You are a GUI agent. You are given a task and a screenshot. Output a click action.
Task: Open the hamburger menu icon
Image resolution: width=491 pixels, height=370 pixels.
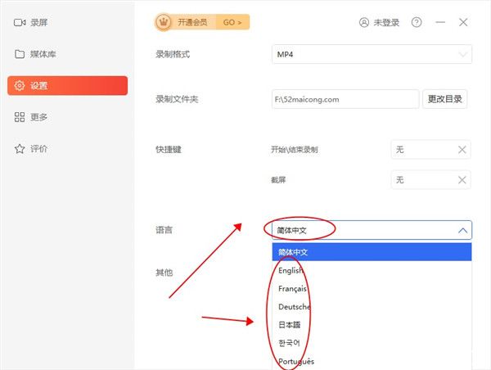point(440,23)
